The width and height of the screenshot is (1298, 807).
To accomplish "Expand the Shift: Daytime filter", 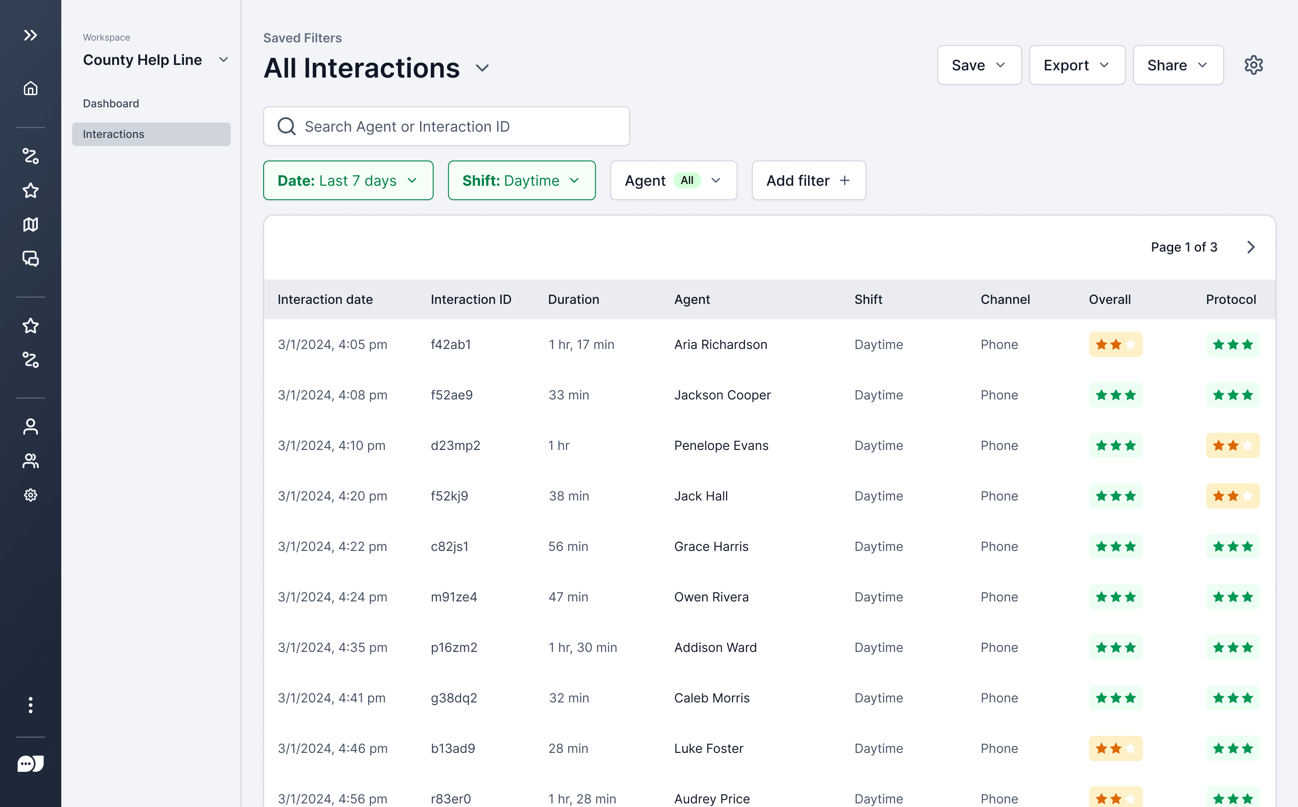I will pos(521,180).
